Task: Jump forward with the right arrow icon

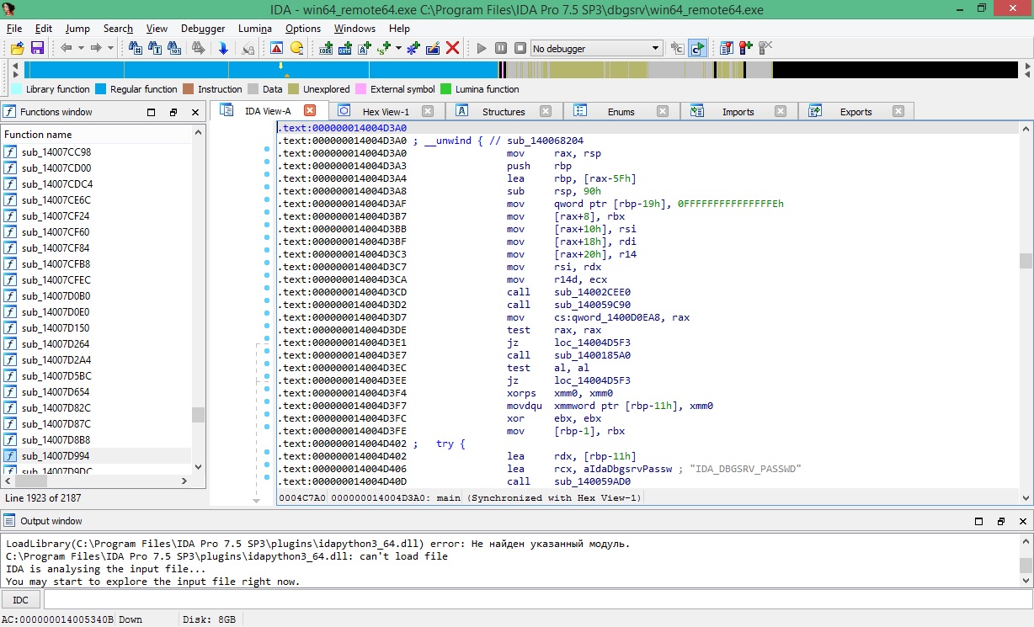Action: coord(96,49)
